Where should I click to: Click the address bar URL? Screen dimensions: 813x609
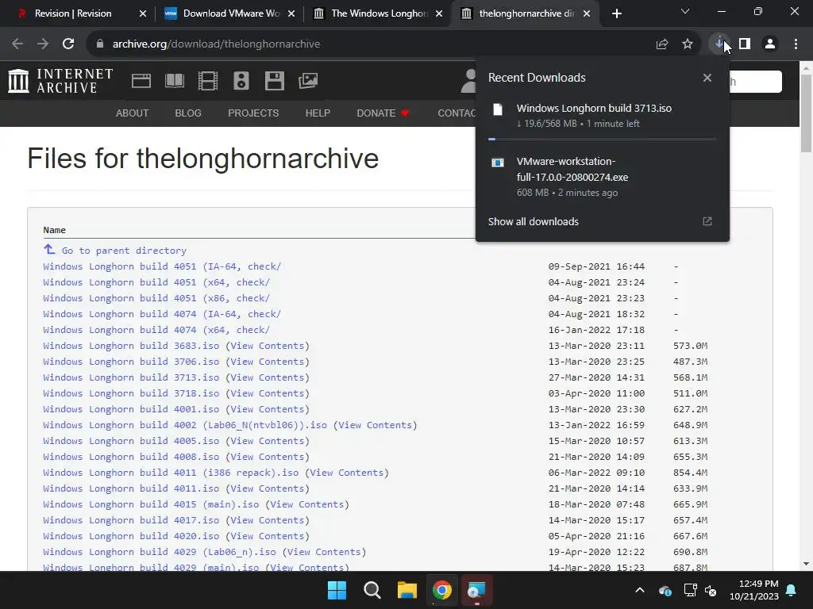click(x=216, y=44)
